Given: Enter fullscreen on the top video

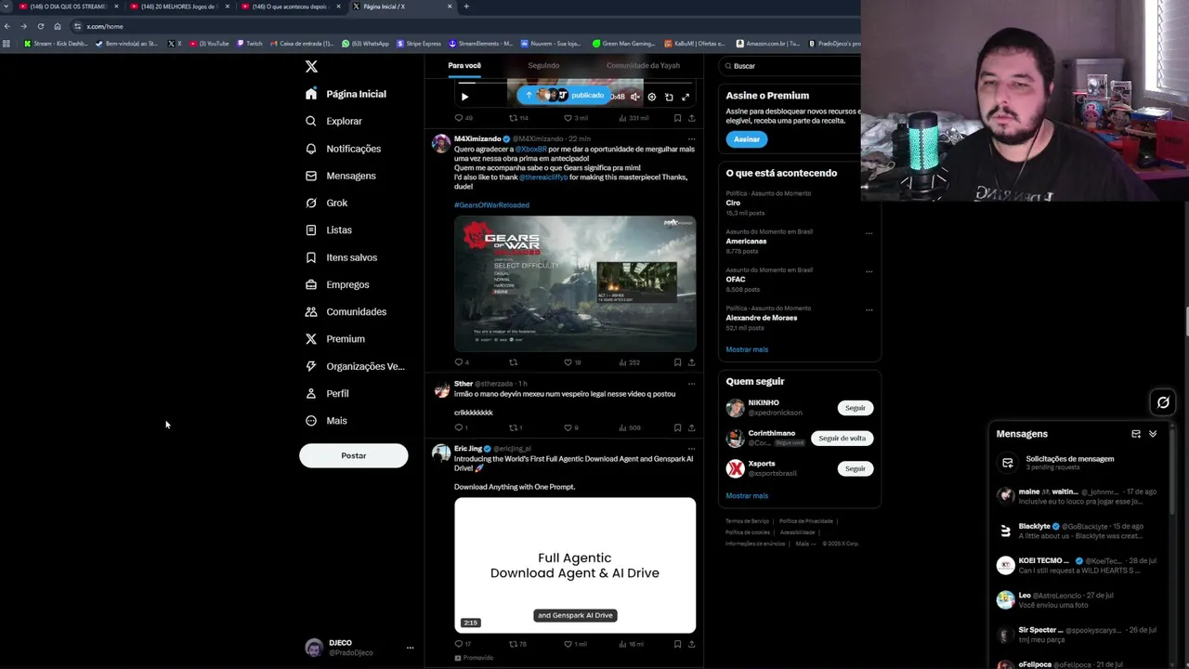Looking at the screenshot, I should [686, 97].
